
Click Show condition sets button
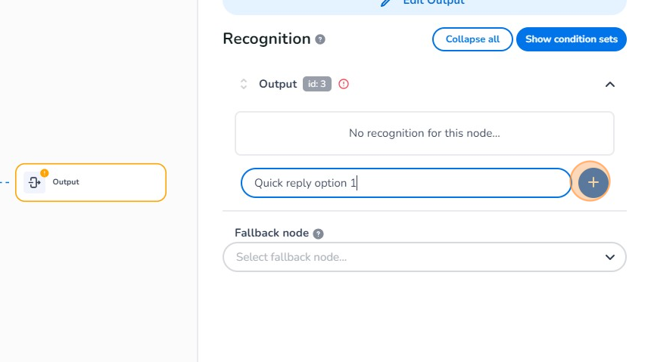[571, 39]
